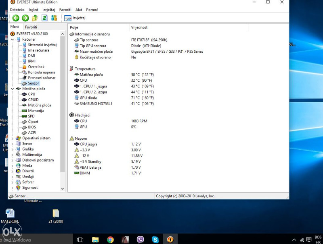Open the MATERIJAL Word document on desktop
Screen dimensions: 323x244
click(x=10, y=216)
